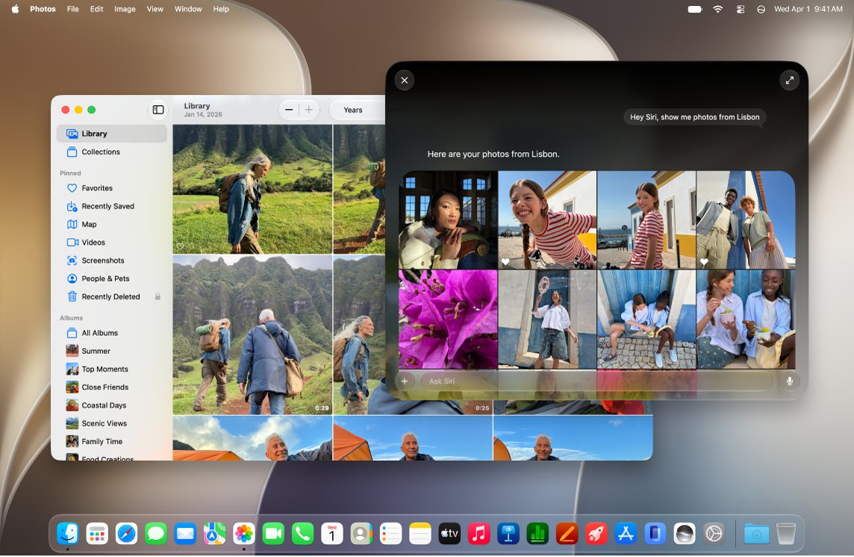The width and height of the screenshot is (854, 557).
Task: Open People & Pets in the sidebar
Action: (112, 278)
